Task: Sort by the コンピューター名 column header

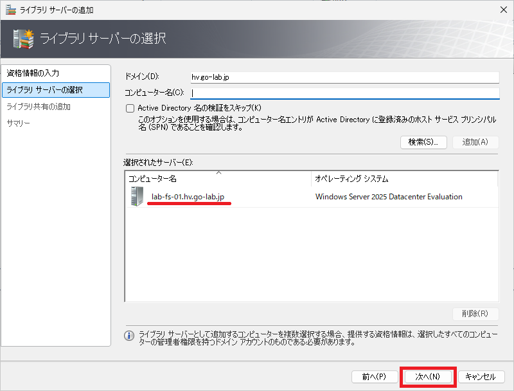Action: coord(218,179)
